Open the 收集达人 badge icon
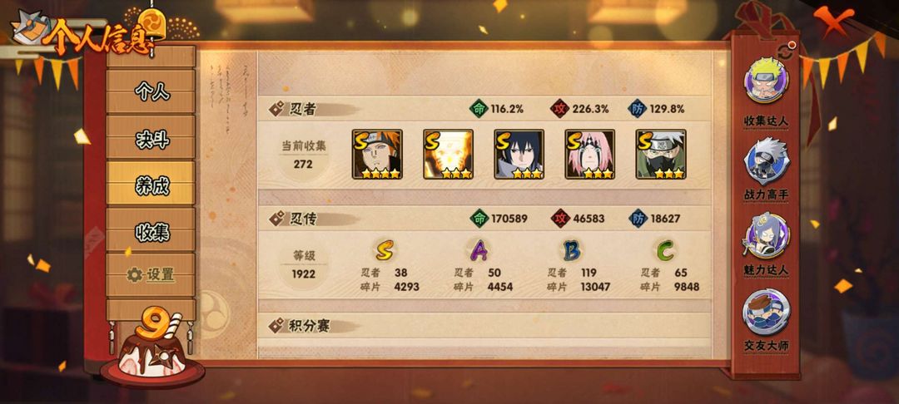This screenshot has height=404, width=899. [x=766, y=81]
